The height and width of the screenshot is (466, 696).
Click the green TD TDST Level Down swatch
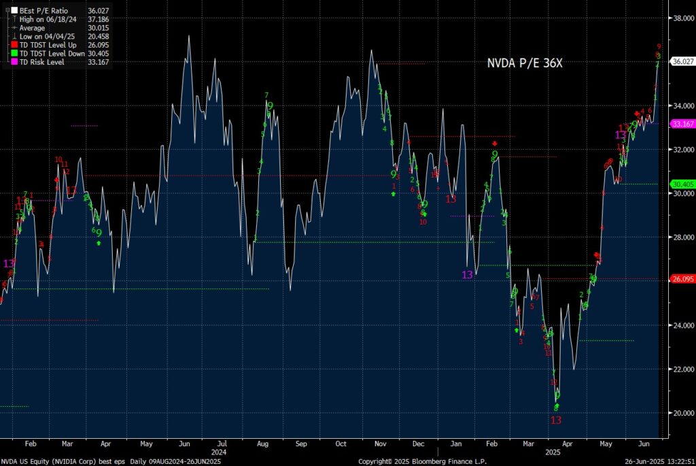point(15,53)
